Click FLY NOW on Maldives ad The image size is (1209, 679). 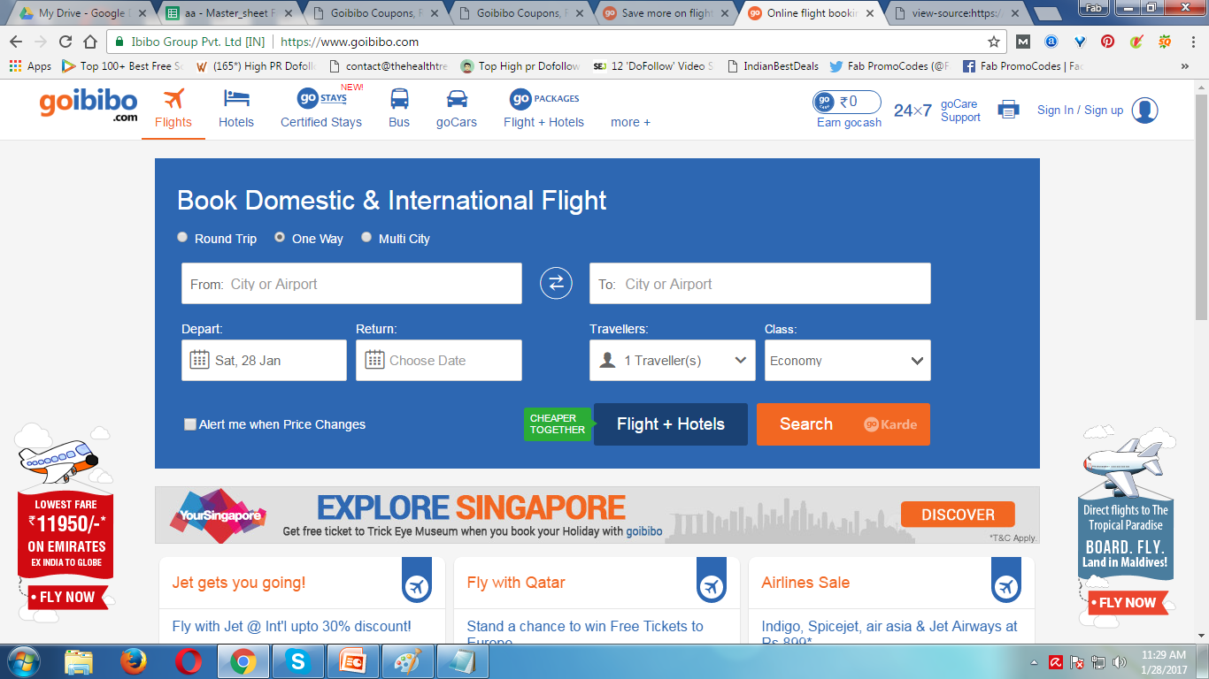point(1128,603)
